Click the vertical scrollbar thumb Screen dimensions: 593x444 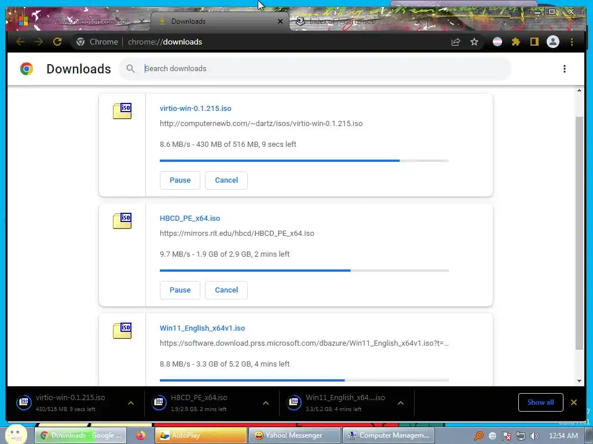(579, 234)
